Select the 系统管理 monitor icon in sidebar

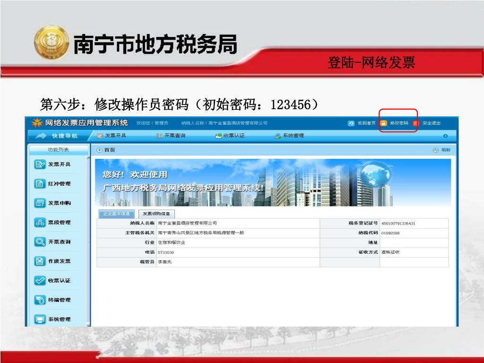[40, 319]
